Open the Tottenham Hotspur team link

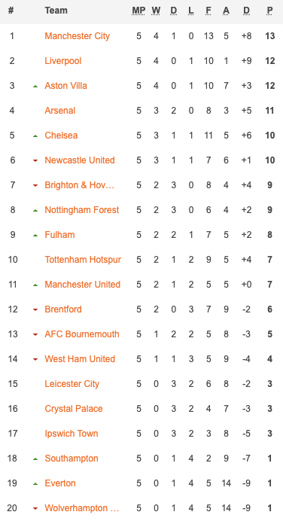click(x=83, y=260)
